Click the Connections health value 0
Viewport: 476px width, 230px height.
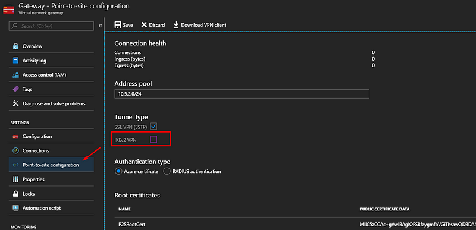pyautogui.click(x=374, y=52)
